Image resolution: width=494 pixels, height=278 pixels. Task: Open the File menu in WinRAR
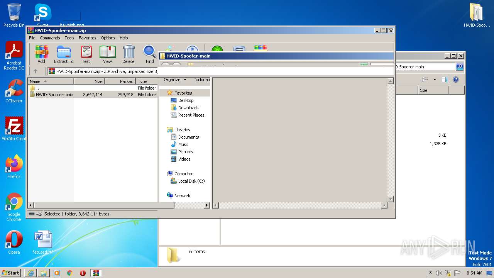click(32, 38)
